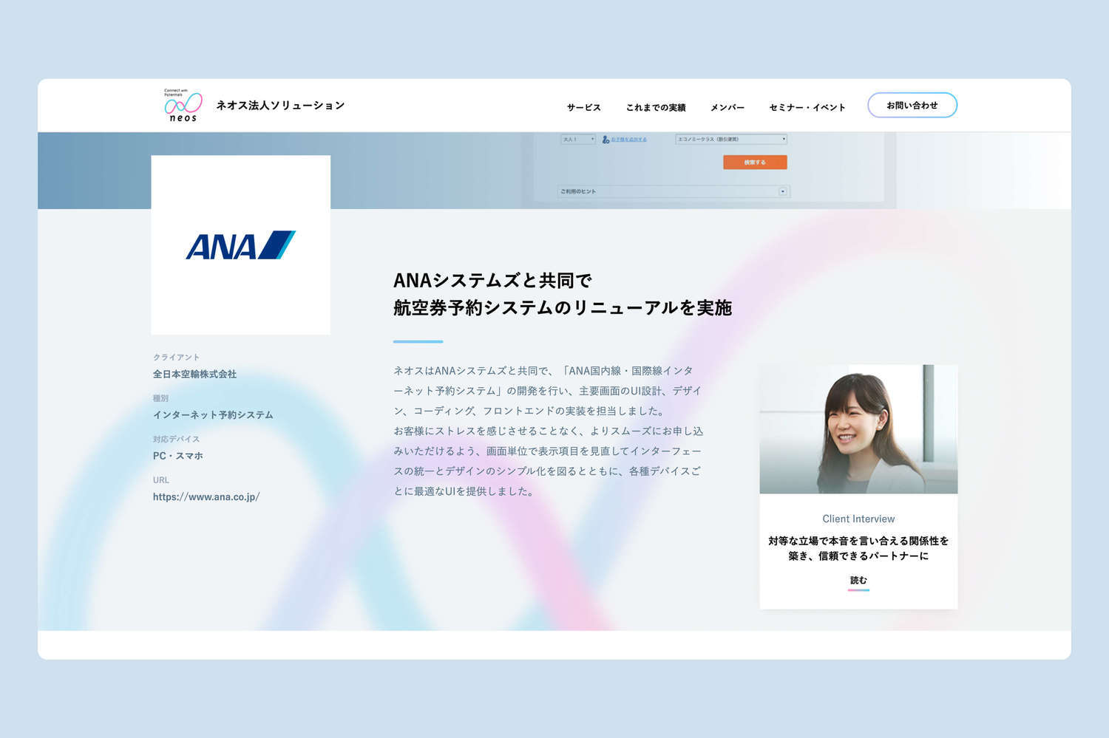1109x738 pixels.
Task: Click the PC・スマホ device text
Action: tap(177, 456)
